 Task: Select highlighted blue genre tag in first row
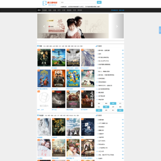[x=113, y=103]
